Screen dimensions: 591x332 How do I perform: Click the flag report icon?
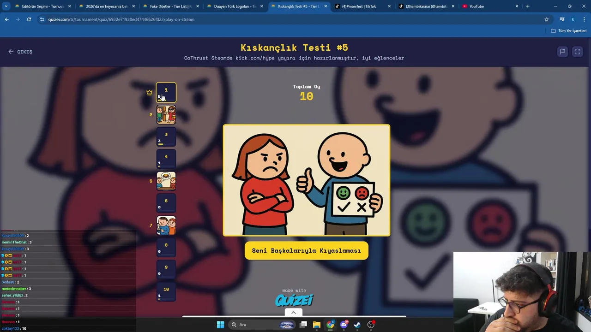pyautogui.click(x=562, y=52)
